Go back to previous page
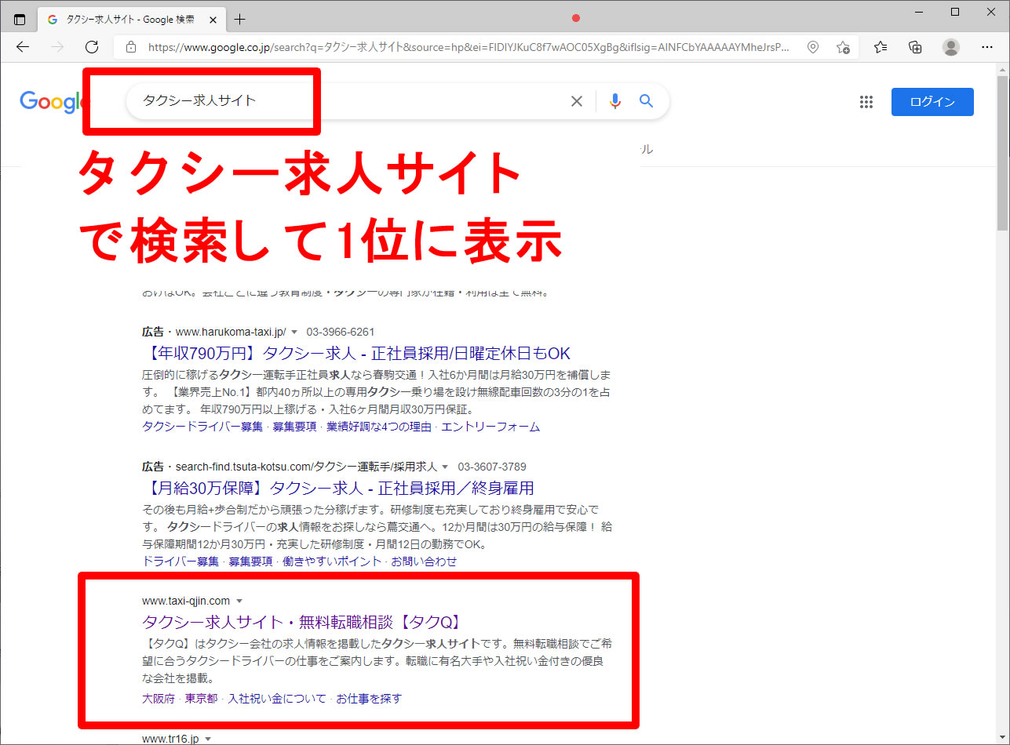 point(23,47)
